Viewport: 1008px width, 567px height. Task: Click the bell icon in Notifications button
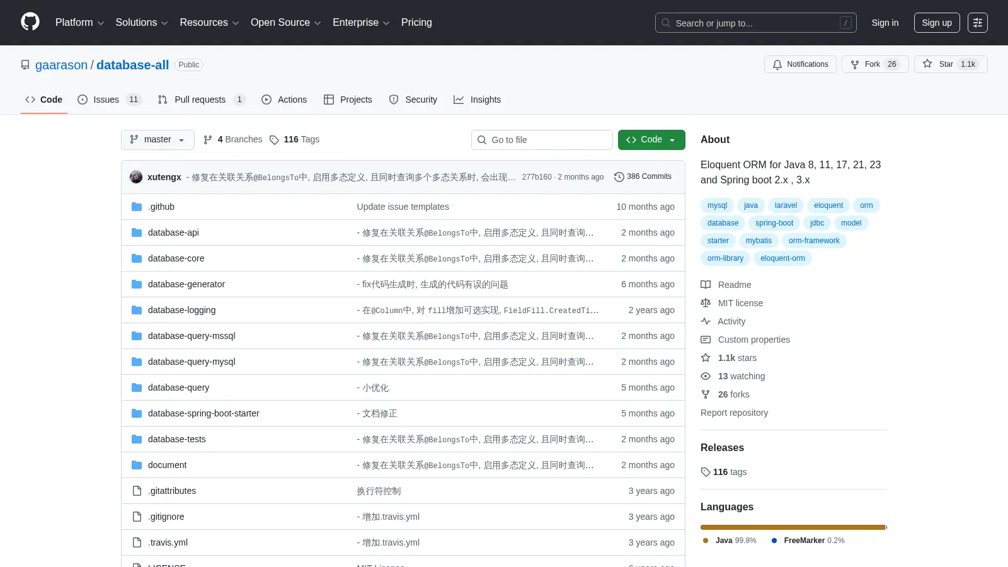pyautogui.click(x=777, y=64)
